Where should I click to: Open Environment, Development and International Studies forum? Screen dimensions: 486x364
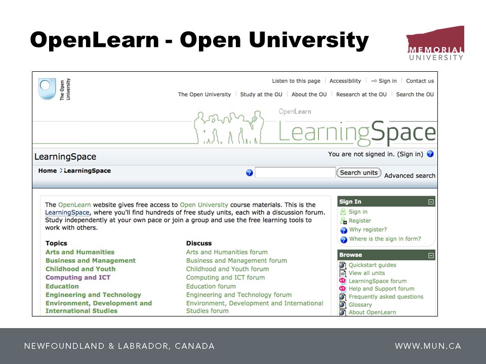point(255,307)
